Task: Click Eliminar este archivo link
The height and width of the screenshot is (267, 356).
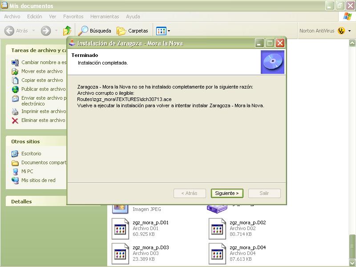Action: point(43,120)
